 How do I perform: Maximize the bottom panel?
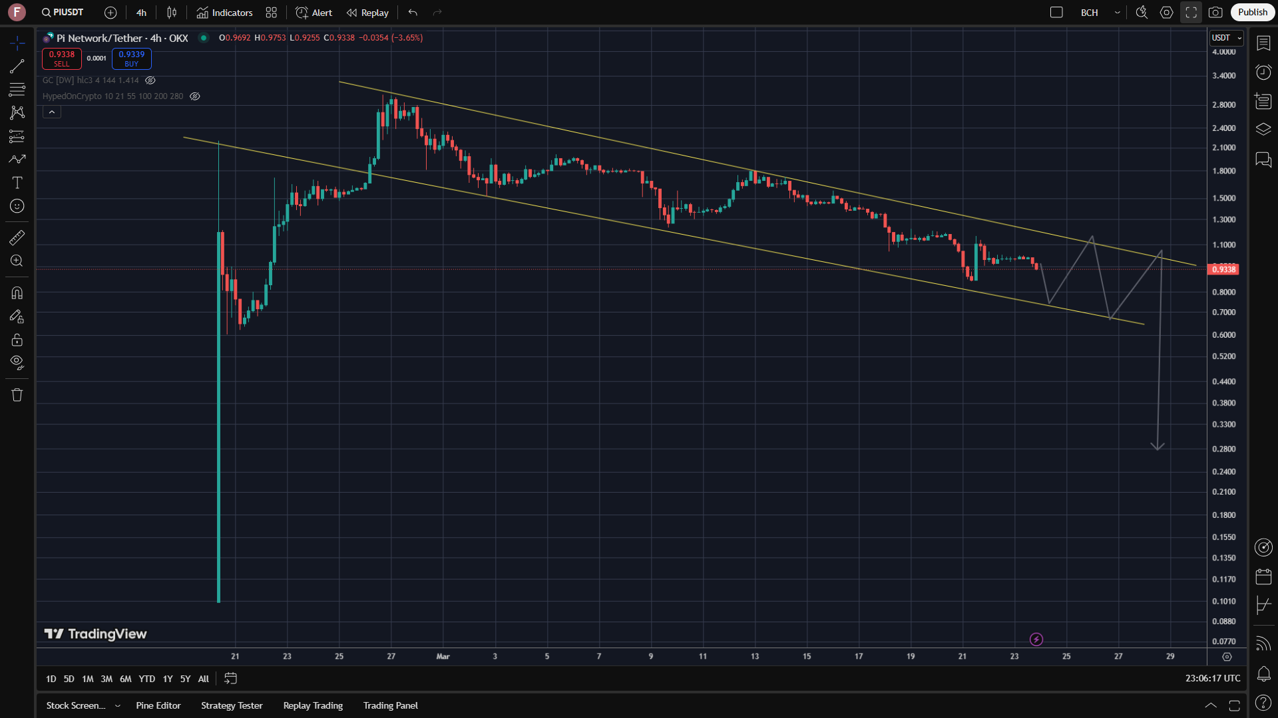click(1235, 706)
